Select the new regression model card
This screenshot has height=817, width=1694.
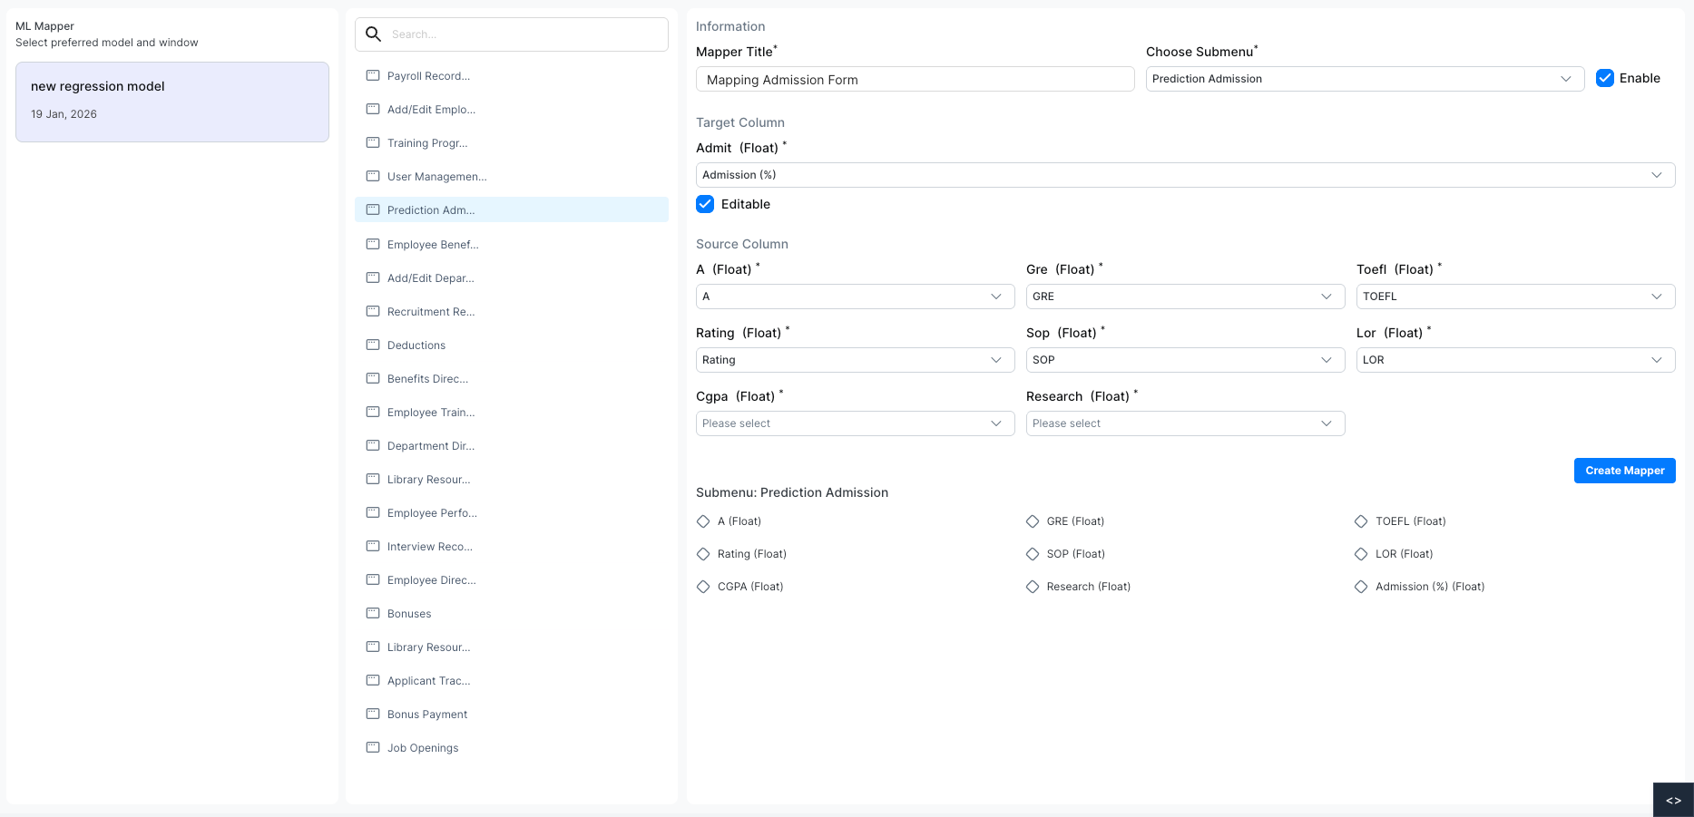click(171, 101)
